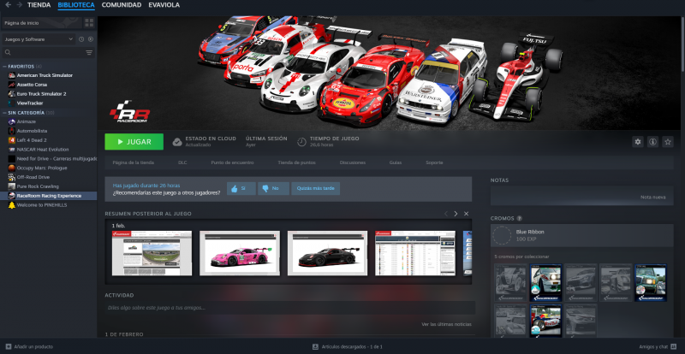Select NASCAR Heat Evolution
The height and width of the screenshot is (354, 685).
(x=43, y=150)
